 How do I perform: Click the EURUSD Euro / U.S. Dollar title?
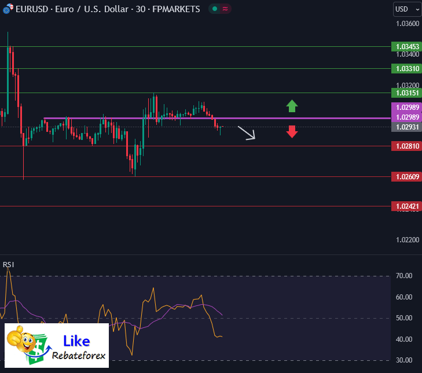108,9
